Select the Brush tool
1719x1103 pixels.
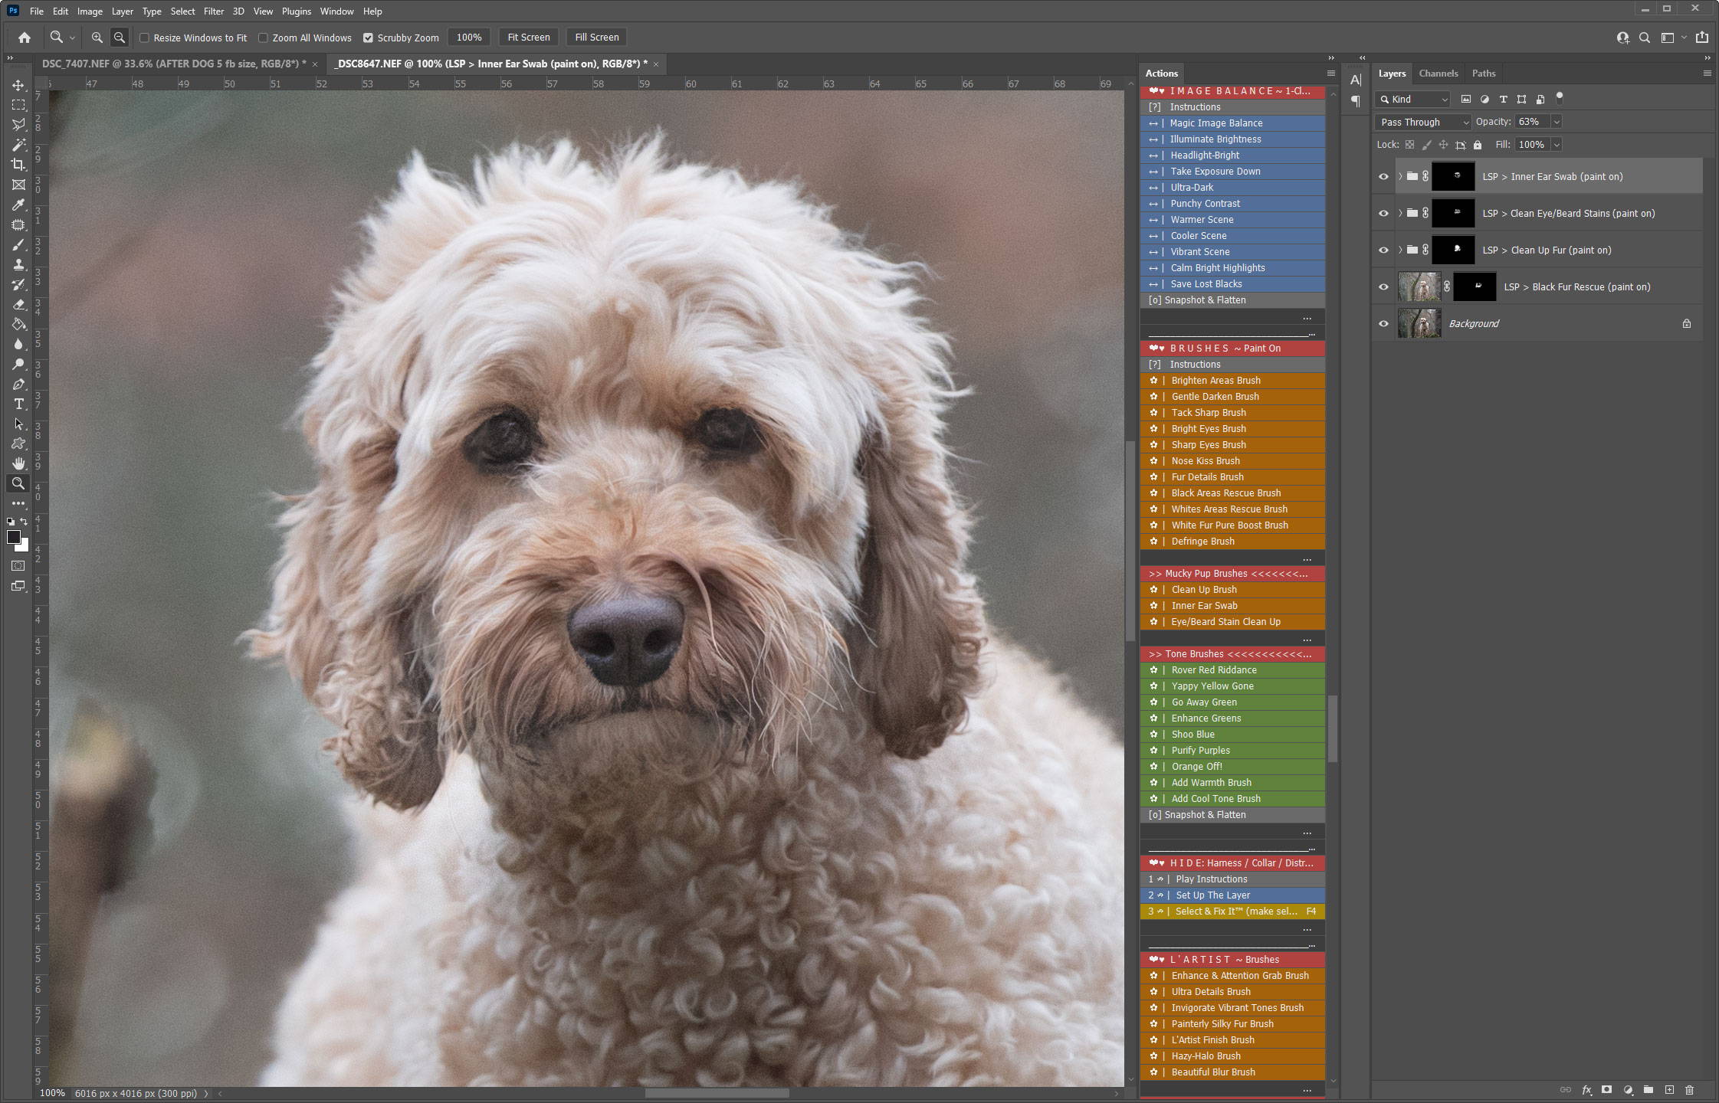(18, 245)
